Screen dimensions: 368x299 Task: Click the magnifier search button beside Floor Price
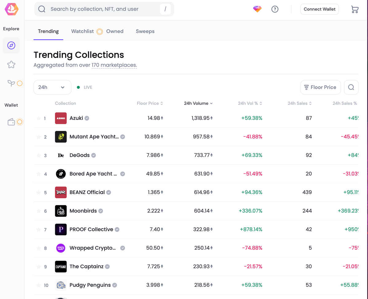tap(351, 87)
